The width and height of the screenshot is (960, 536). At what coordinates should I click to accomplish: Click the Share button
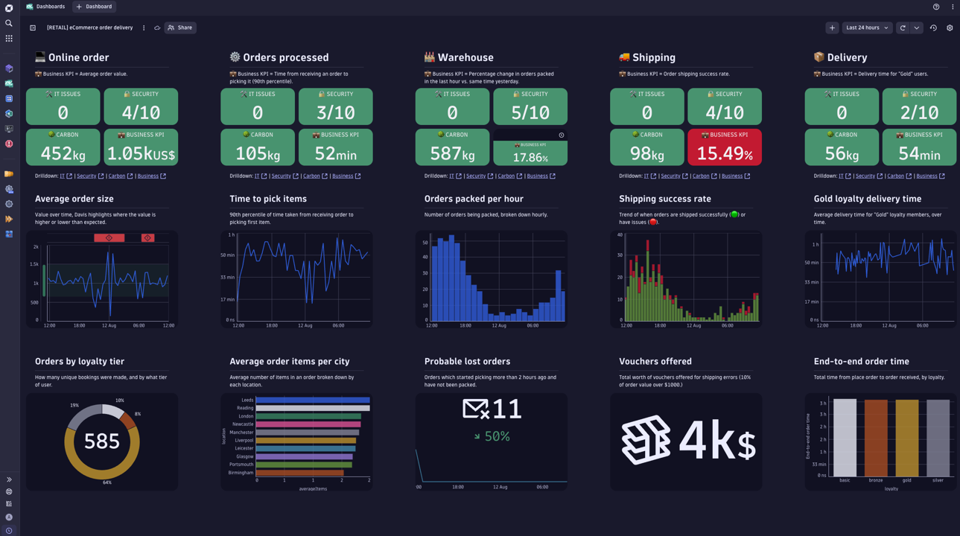click(179, 28)
